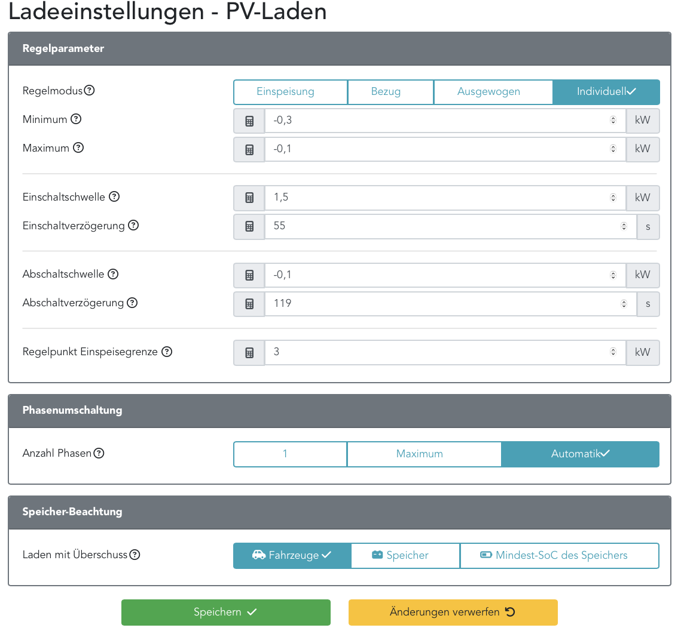This screenshot has height=634, width=684.
Task: Click calculator icon in Abschaltverzögerung row
Action: pyautogui.click(x=249, y=304)
